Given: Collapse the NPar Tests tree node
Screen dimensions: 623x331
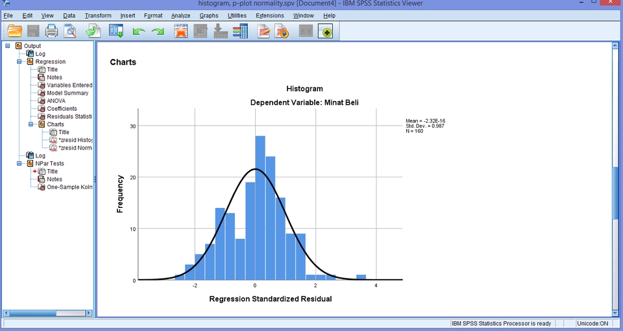Looking at the screenshot, I should pos(19,163).
